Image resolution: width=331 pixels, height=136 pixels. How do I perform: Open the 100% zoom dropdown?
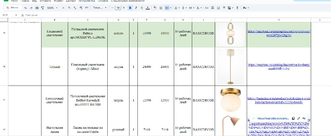52,8
